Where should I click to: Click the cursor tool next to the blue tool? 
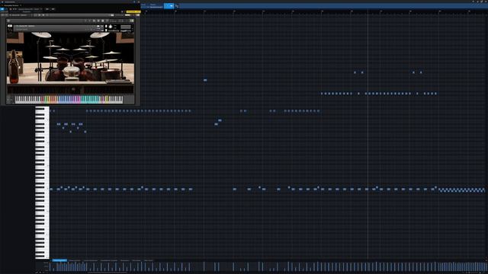click(177, 6)
